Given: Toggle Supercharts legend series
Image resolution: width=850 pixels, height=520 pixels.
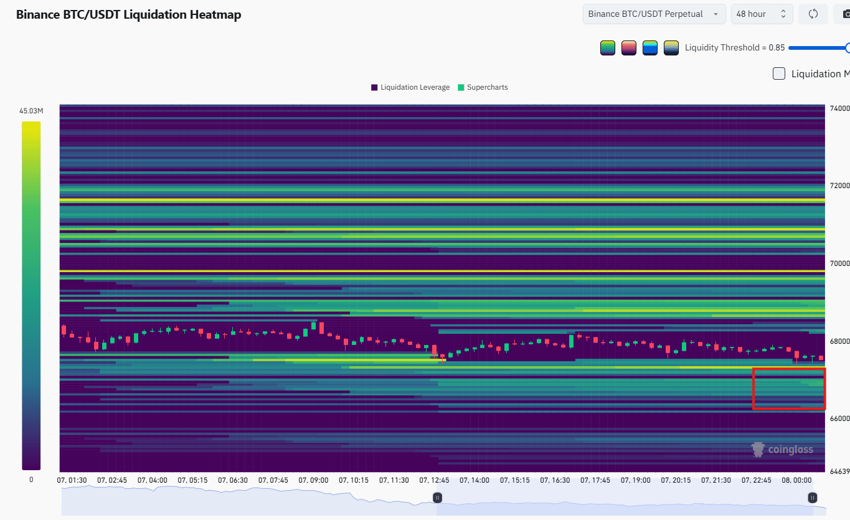Looking at the screenshot, I should 483,87.
